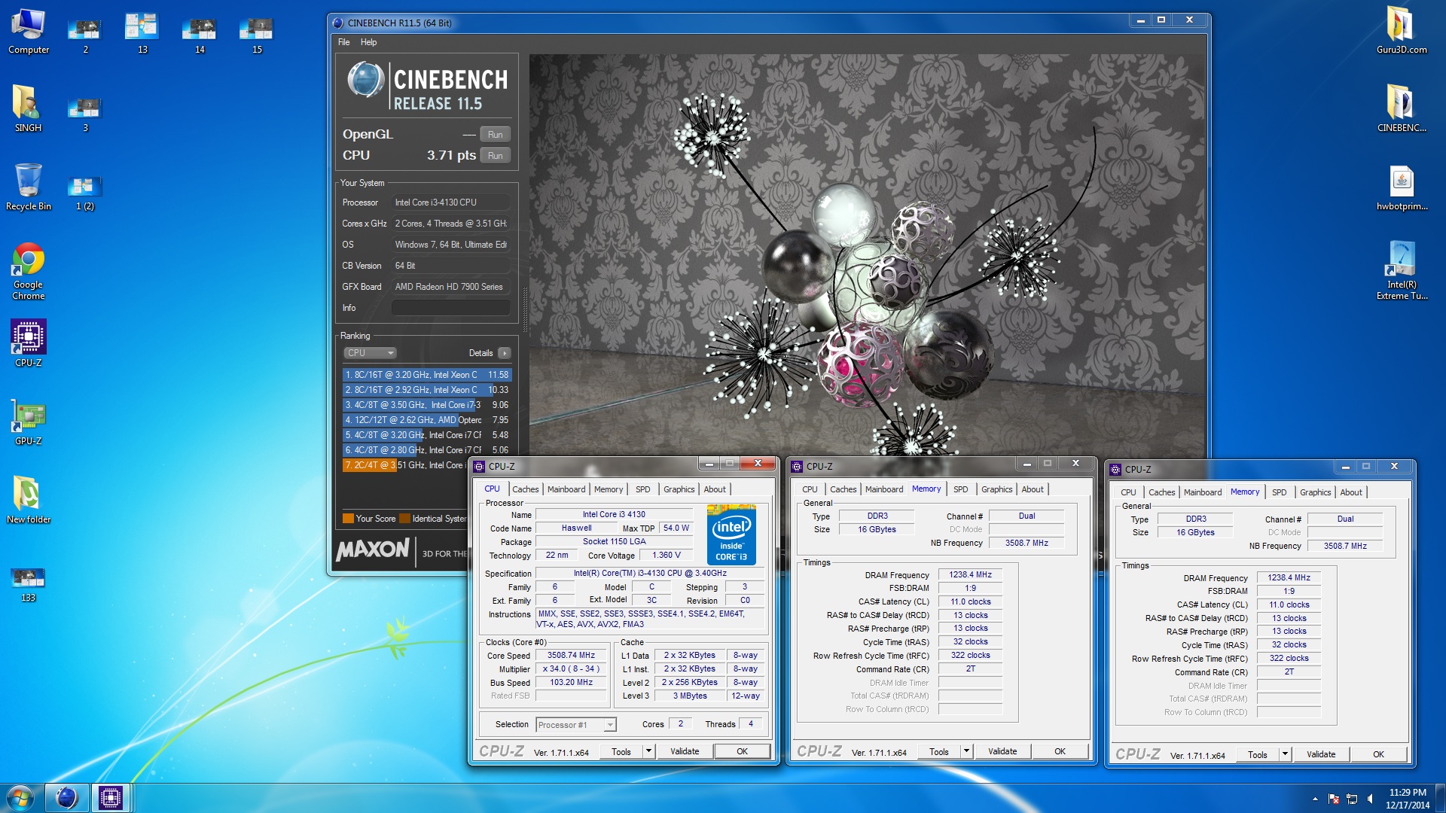Open Graphics tab in right CPU-Z window

point(1315,492)
